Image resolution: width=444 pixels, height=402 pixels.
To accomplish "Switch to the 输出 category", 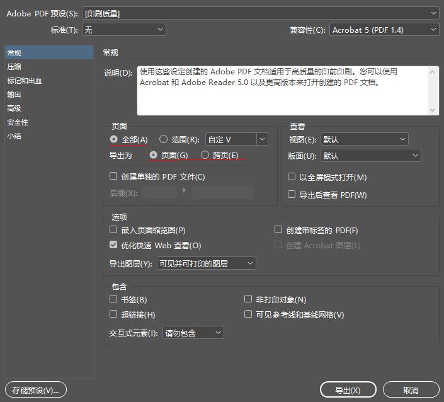I will pos(49,95).
